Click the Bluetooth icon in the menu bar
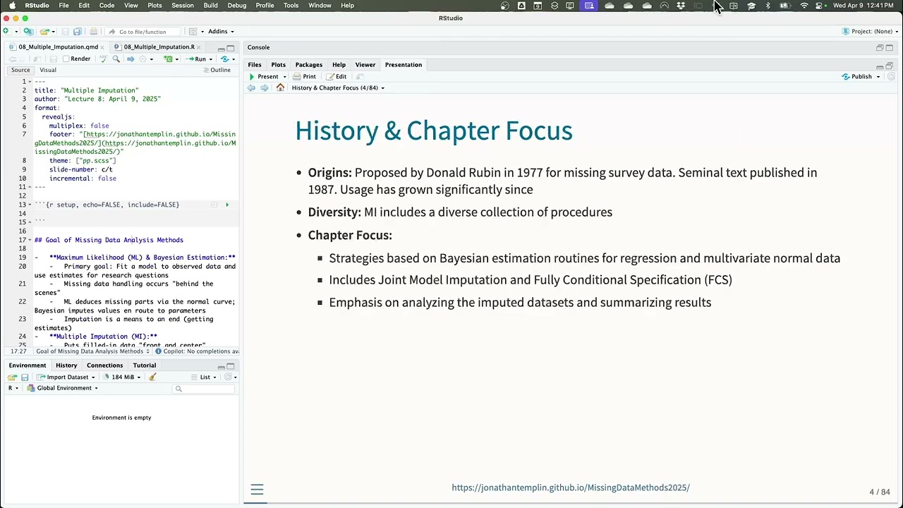 tap(768, 5)
